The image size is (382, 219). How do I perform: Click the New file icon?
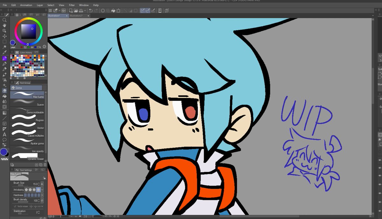[71, 10]
